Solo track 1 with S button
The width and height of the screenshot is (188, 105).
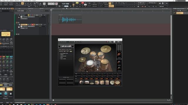pyautogui.click(x=31, y=15)
